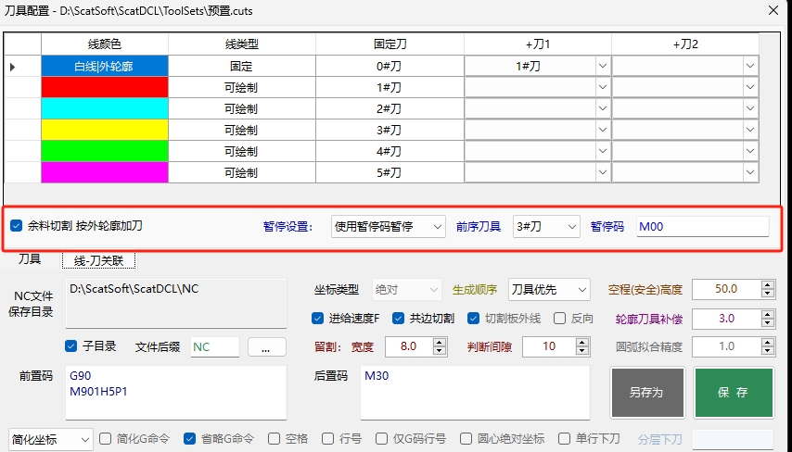Open +刀2 dropdown for the 5#刀 row
This screenshot has width=792, height=452.
coord(750,172)
